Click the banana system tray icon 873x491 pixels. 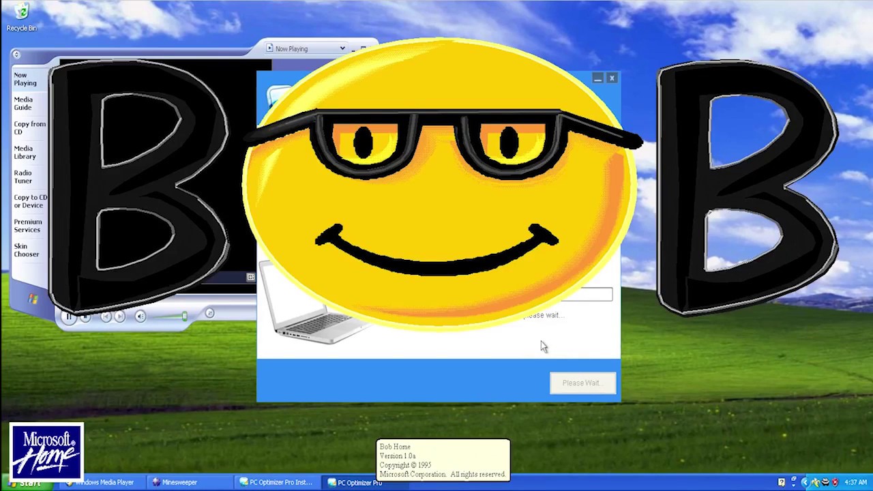815,483
